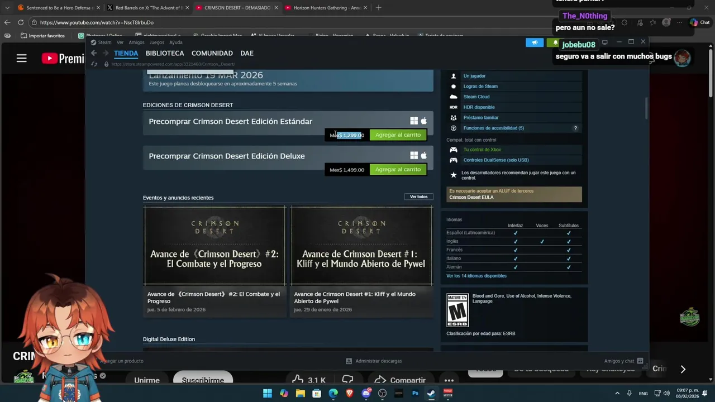Click the Steam Cloud icon
Viewport: 715px width, 402px height.
pyautogui.click(x=454, y=97)
